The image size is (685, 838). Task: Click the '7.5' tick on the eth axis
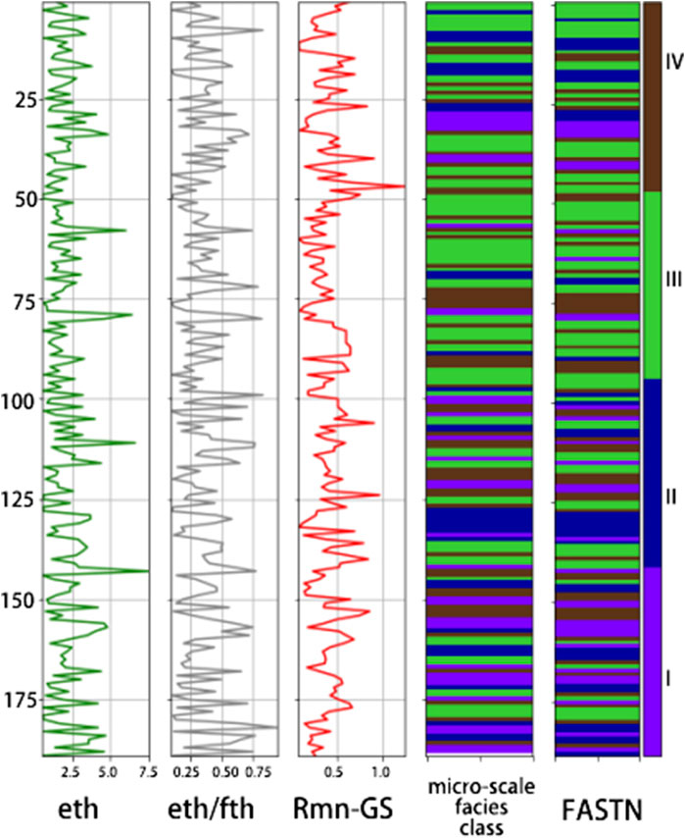[x=148, y=771]
